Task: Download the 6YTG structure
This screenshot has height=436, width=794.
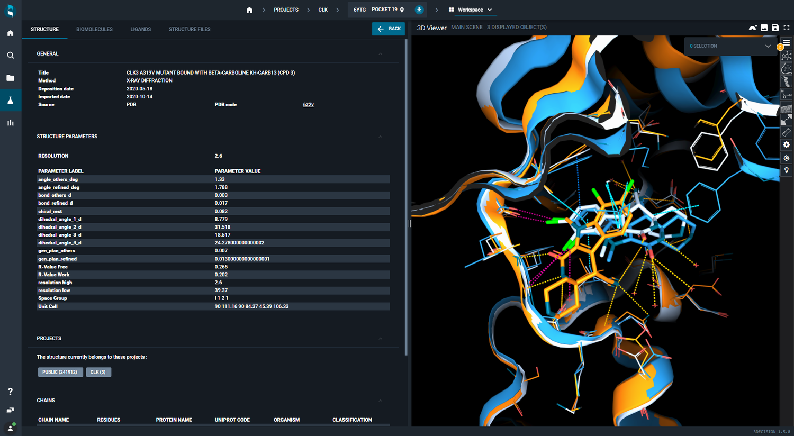Action: [419, 10]
